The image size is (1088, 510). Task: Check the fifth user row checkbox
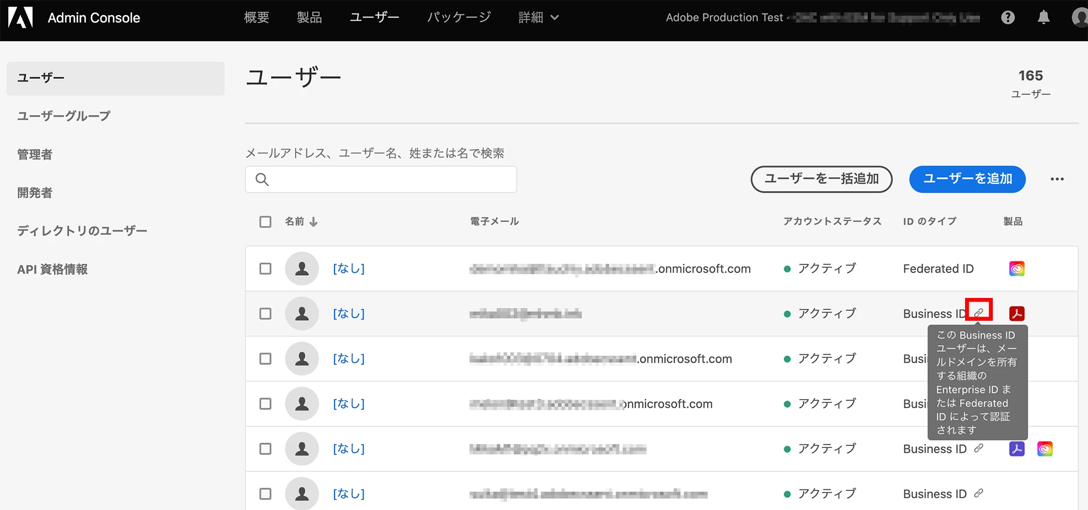[x=265, y=449]
